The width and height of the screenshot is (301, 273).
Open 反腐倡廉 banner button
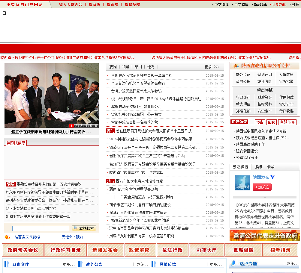click(243, 250)
